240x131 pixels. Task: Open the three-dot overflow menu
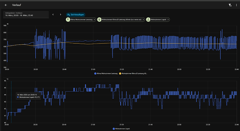236,5
